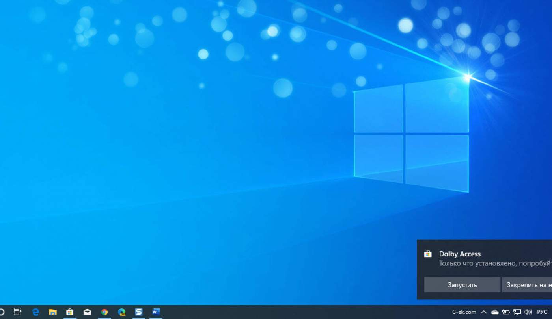This screenshot has width=552, height=319.
Task: Open Edge Canary from the taskbar
Action: click(x=121, y=312)
